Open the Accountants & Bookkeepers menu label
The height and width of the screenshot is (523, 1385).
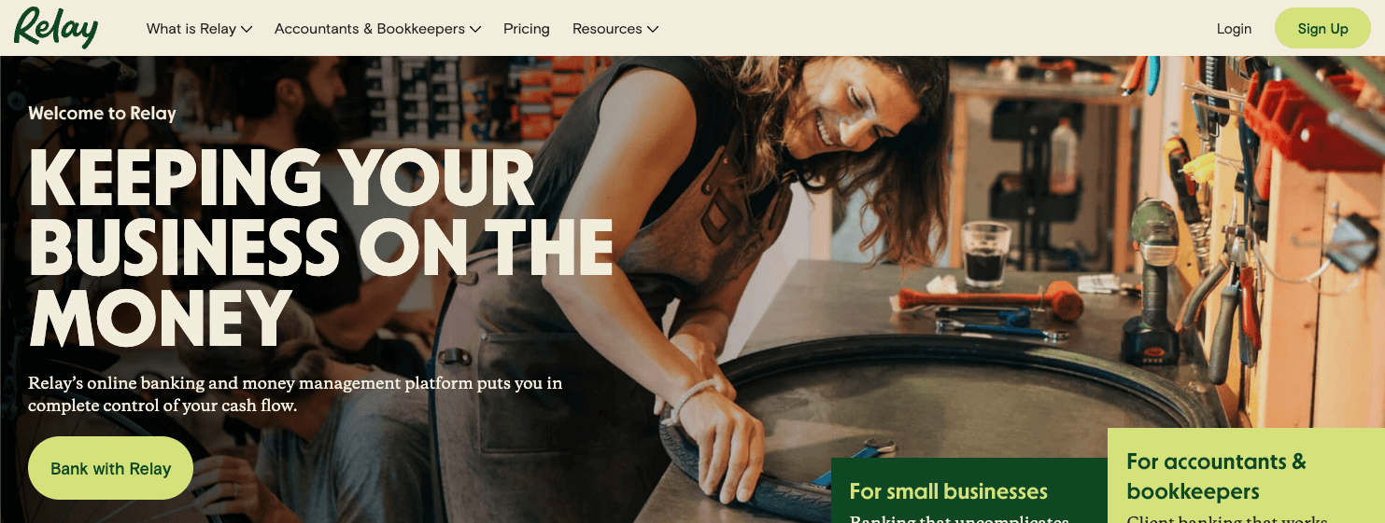pyautogui.click(x=370, y=29)
